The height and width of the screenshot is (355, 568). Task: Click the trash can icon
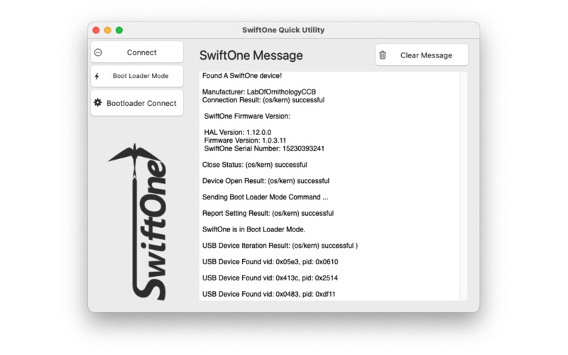pyautogui.click(x=383, y=55)
